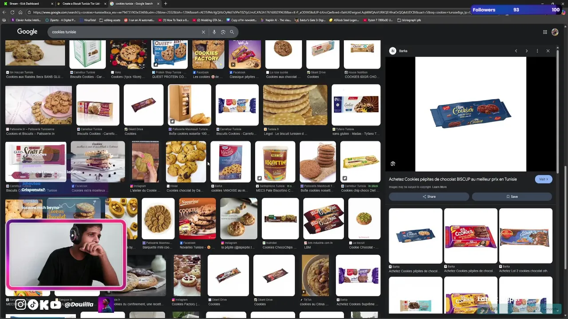Screen dimensions: 568x319
Task: Open cookies au Citrus TikTok result
Action: (316, 275)
